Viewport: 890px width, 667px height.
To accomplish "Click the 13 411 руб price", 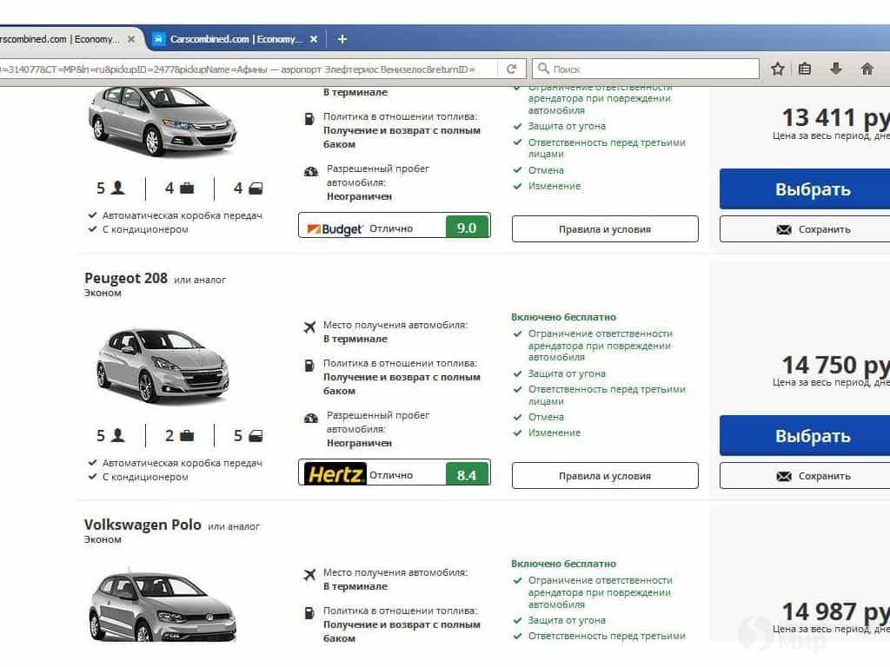I will tap(835, 118).
